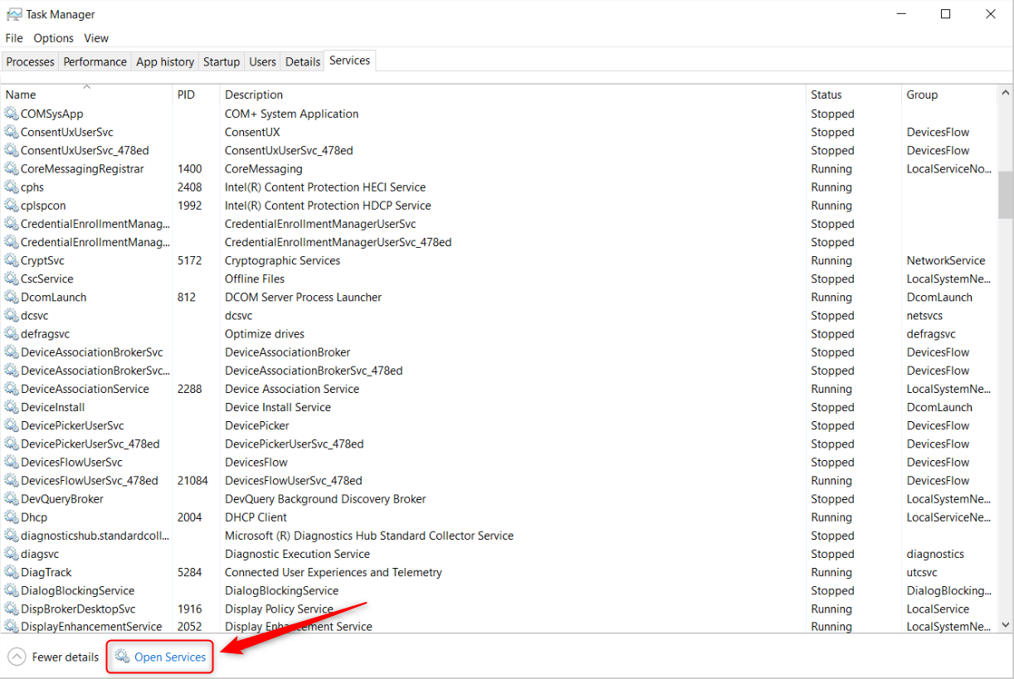Click the gear icon beside DisplayEnhancementService
1014x679 pixels.
12,626
